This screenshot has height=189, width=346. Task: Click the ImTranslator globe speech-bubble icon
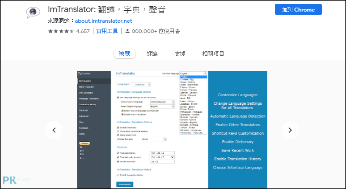[33, 12]
